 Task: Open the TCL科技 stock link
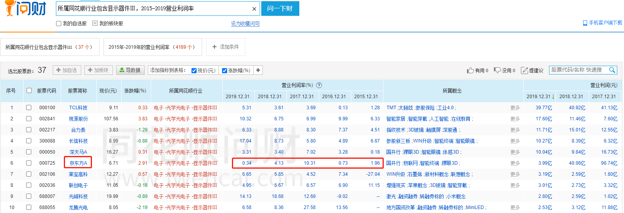tap(78, 108)
